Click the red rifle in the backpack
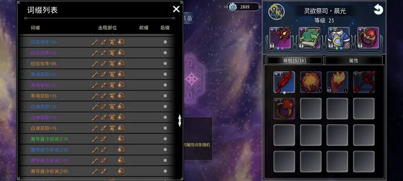 point(284,82)
